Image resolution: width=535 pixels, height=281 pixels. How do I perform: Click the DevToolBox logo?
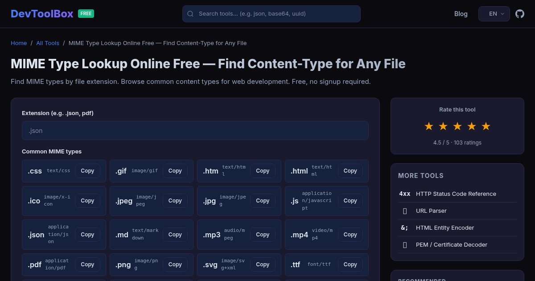coord(42,13)
